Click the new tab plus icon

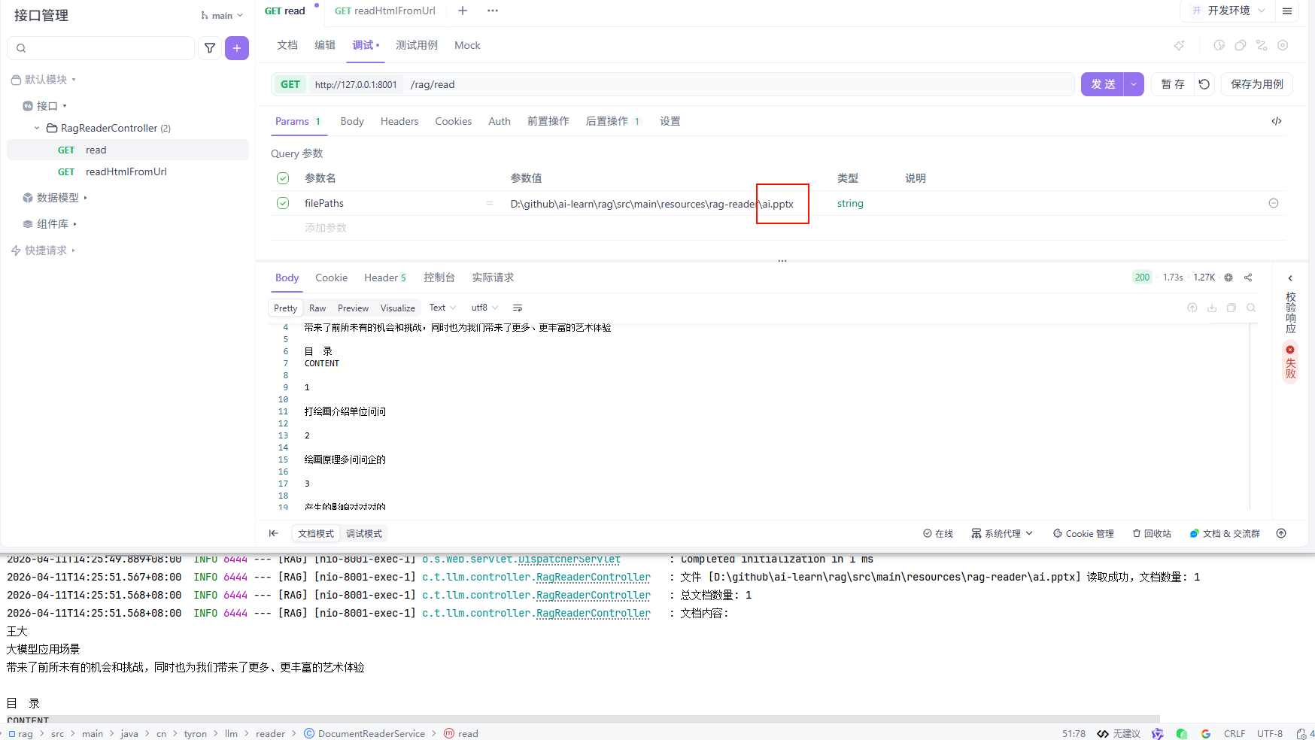pyautogui.click(x=463, y=11)
